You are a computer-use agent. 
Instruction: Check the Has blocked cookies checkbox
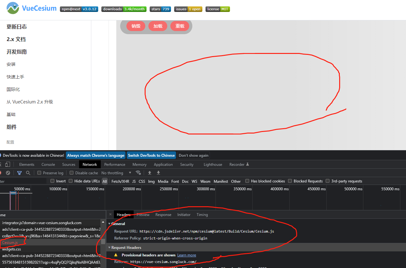tap(247, 181)
